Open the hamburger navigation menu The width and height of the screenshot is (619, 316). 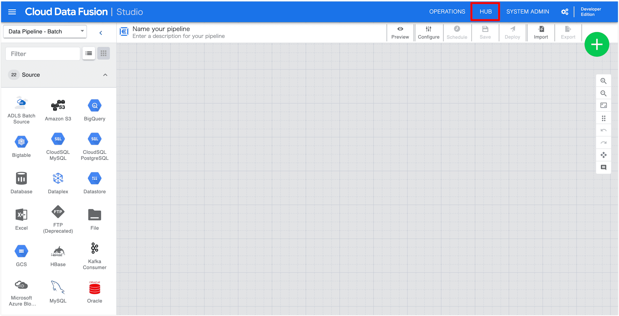click(x=12, y=12)
